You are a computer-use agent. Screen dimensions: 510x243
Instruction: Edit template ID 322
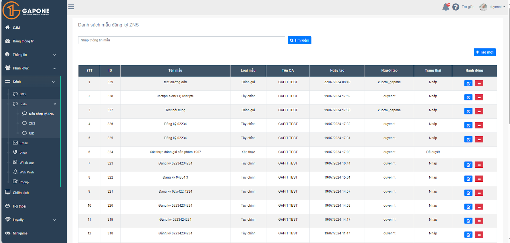(x=468, y=179)
